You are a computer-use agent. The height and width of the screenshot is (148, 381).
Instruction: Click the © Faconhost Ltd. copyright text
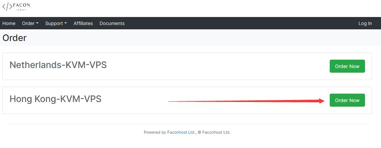coord(214,132)
